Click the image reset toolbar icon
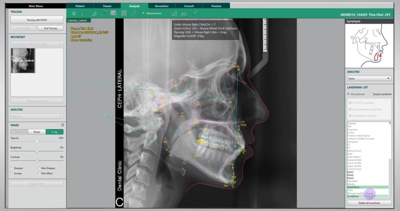 click(114, 13)
